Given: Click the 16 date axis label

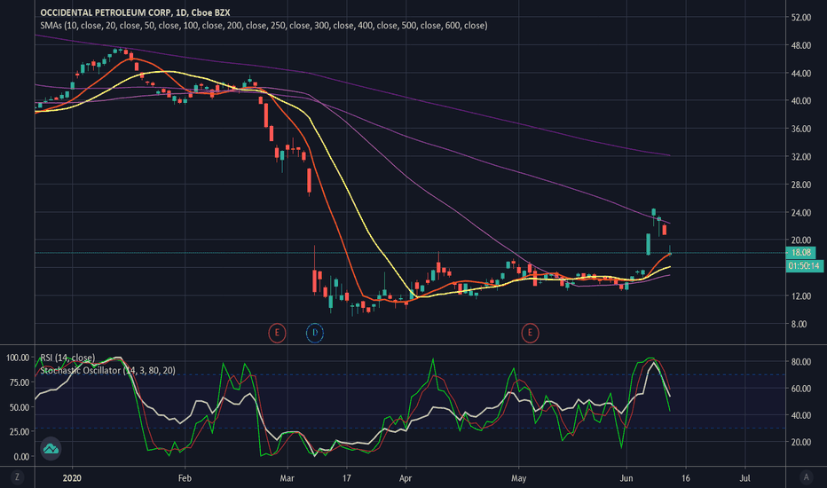Looking at the screenshot, I should click(x=685, y=478).
